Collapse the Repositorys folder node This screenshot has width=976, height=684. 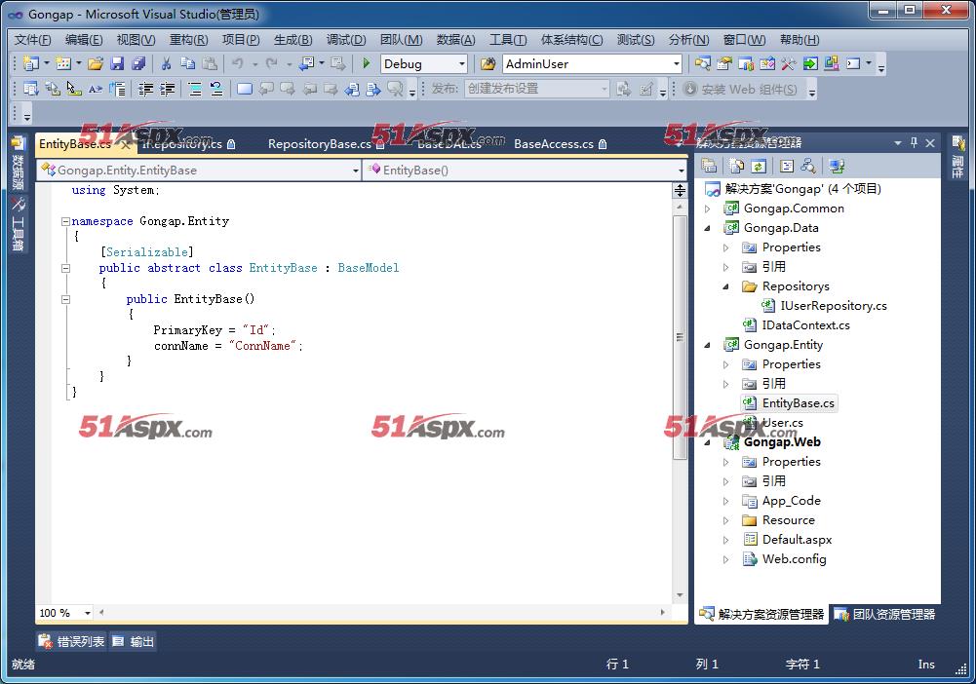pos(725,286)
